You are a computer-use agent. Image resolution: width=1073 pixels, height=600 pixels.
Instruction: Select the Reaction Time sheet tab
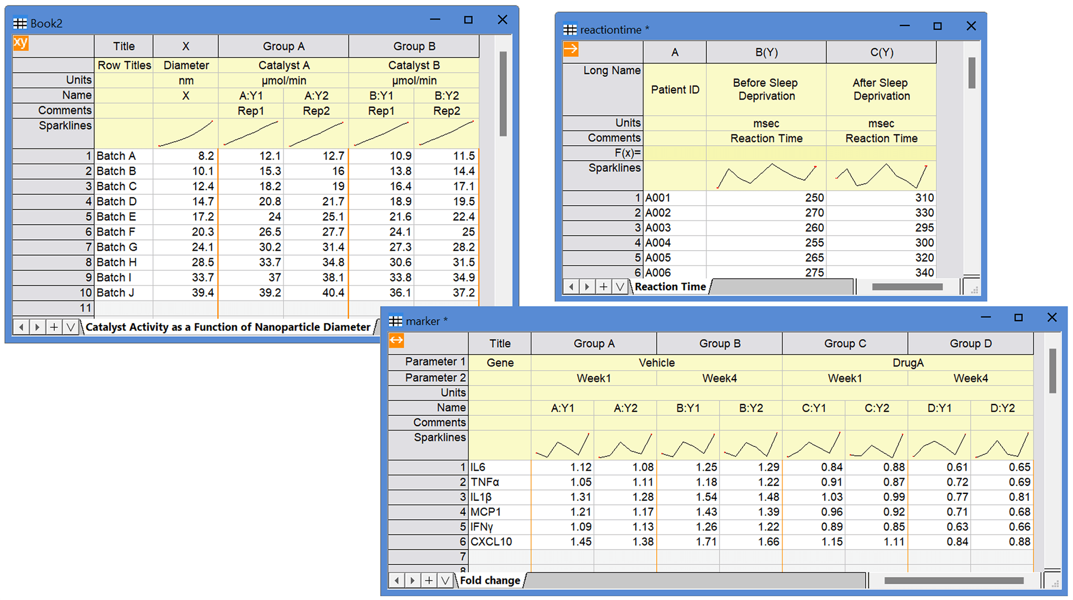point(670,286)
